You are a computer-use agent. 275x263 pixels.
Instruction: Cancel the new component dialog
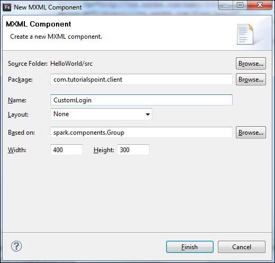[x=242, y=247]
